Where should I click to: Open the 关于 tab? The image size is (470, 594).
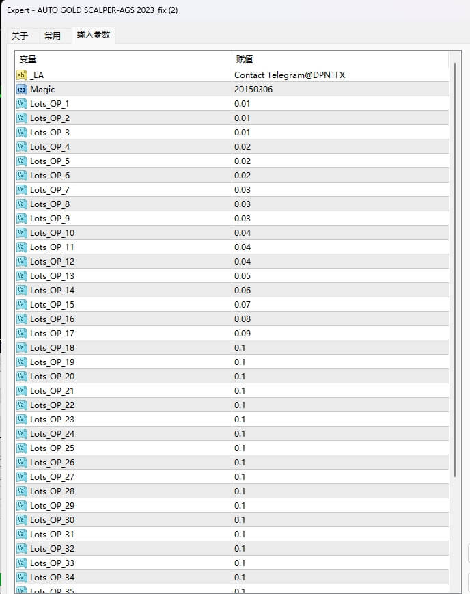20,36
